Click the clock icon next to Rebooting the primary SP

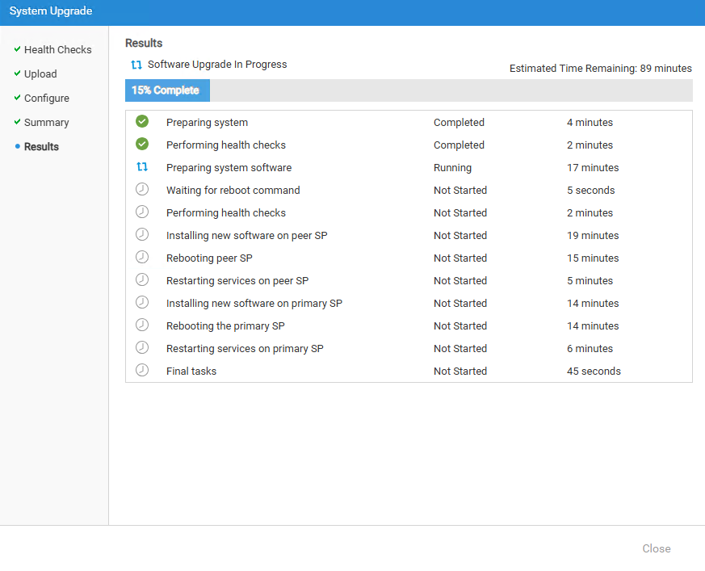tap(142, 325)
